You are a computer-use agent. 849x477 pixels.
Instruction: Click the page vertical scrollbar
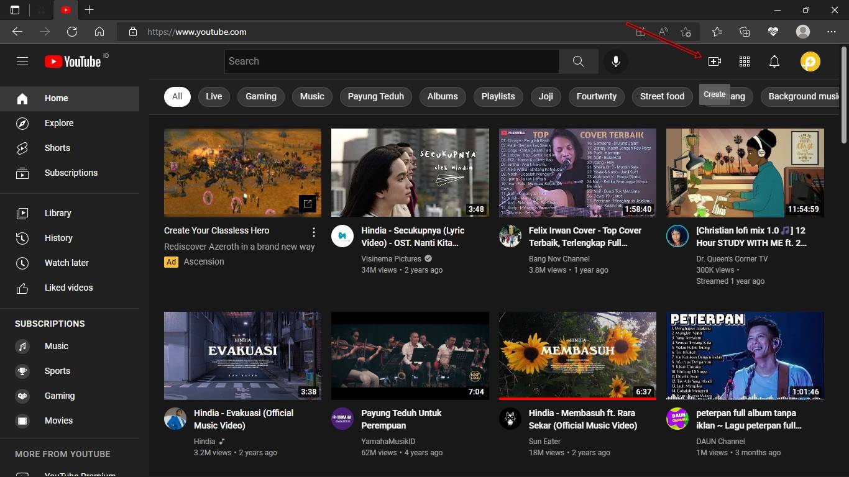(x=843, y=96)
